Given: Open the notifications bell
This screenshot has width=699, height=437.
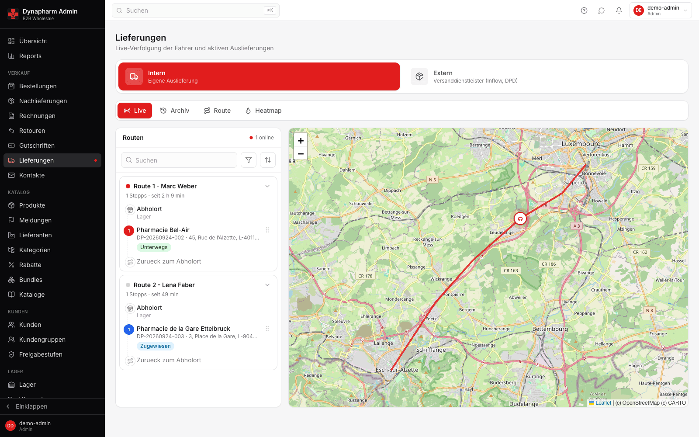Looking at the screenshot, I should pos(619,10).
